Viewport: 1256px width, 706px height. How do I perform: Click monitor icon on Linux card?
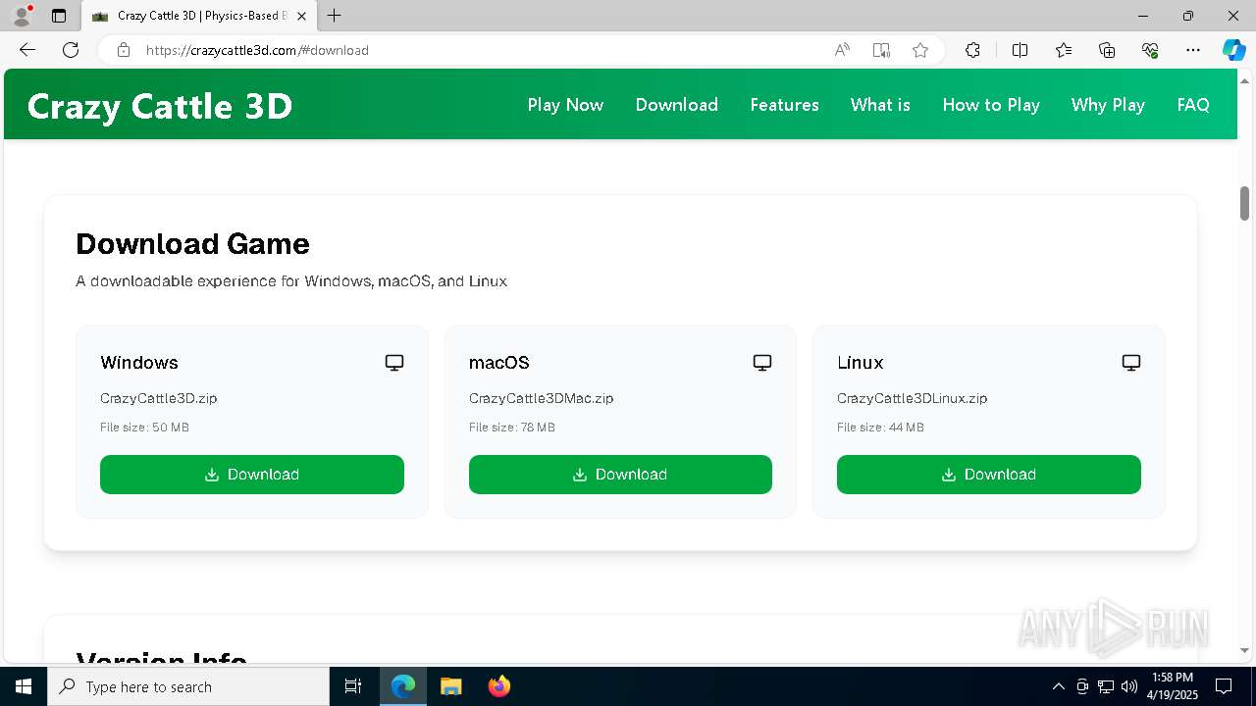(1131, 363)
